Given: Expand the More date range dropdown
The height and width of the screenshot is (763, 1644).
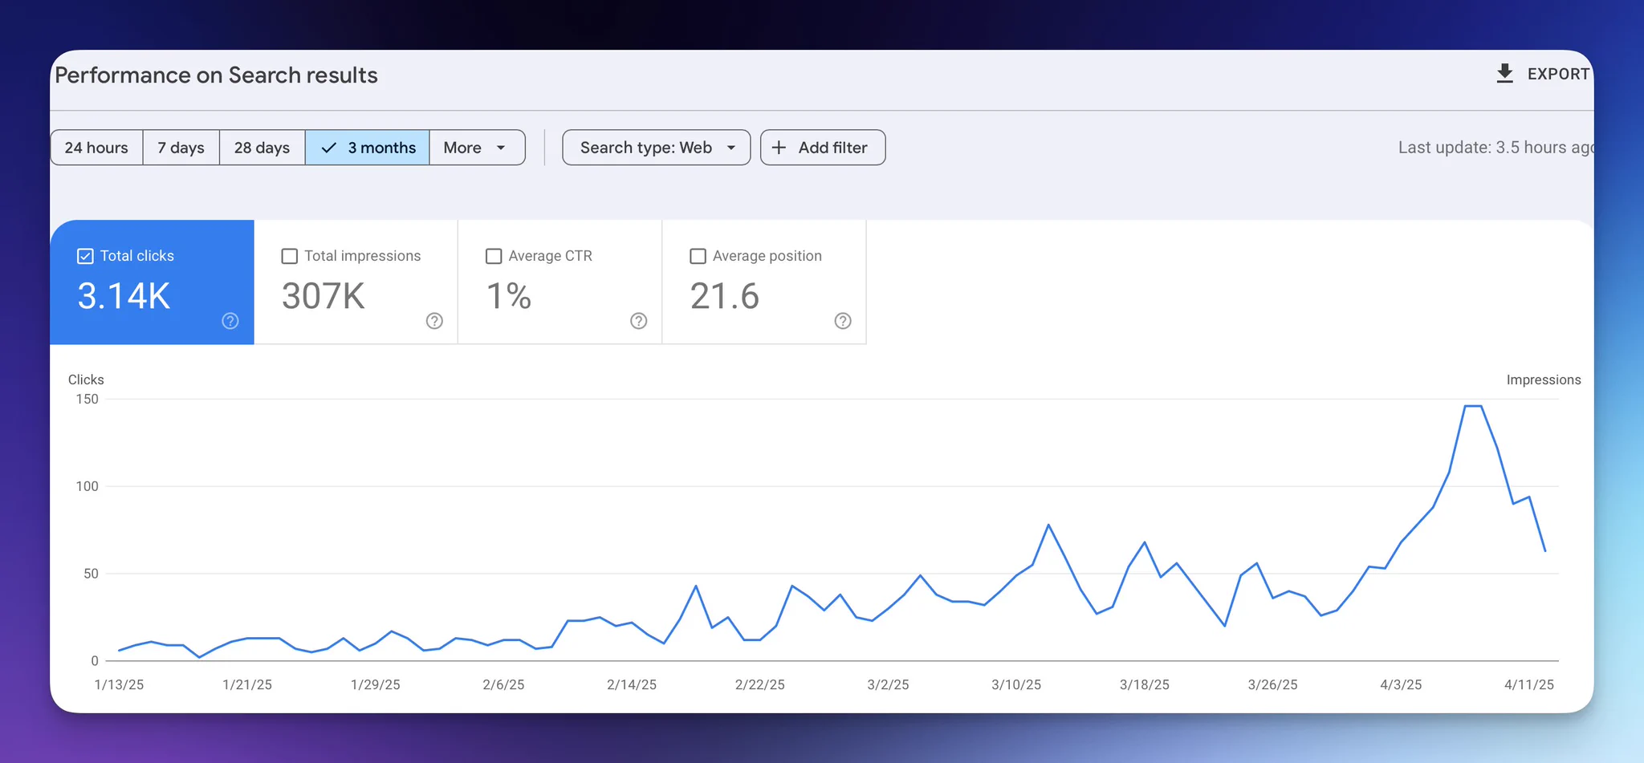Looking at the screenshot, I should coord(478,148).
